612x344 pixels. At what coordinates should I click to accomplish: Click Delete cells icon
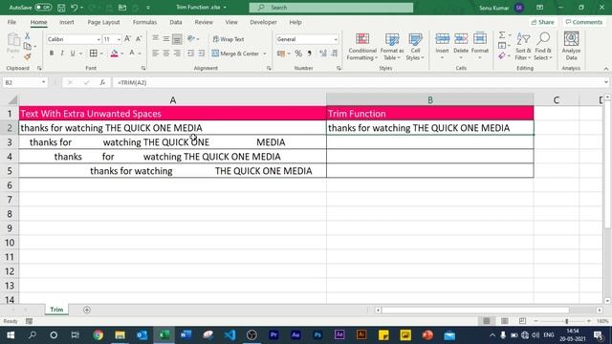coord(461,38)
